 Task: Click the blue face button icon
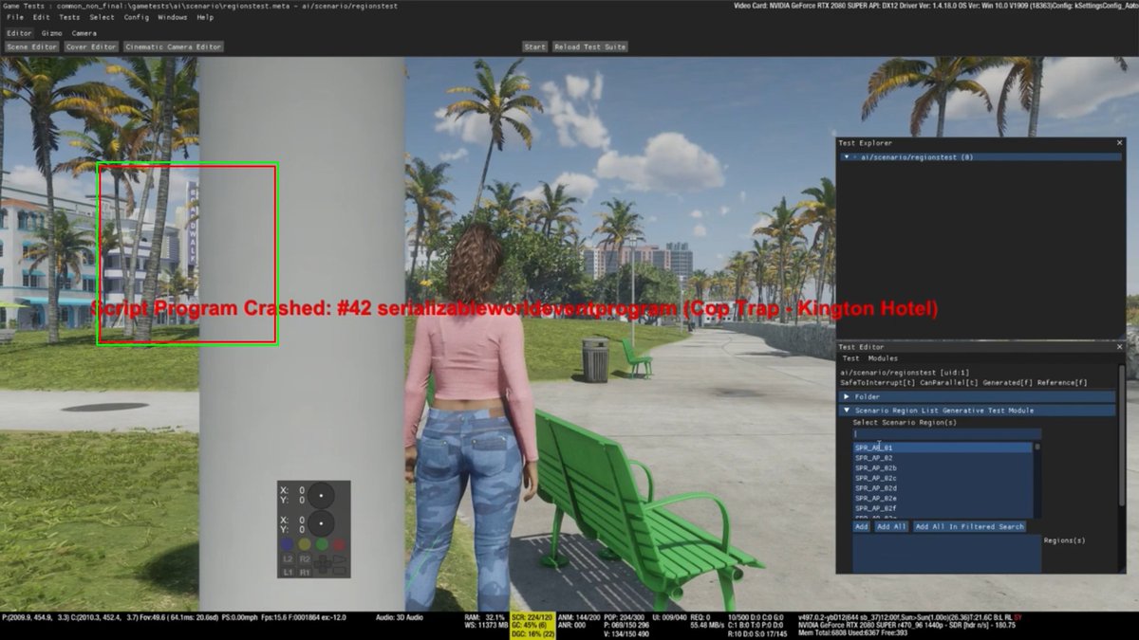point(287,543)
